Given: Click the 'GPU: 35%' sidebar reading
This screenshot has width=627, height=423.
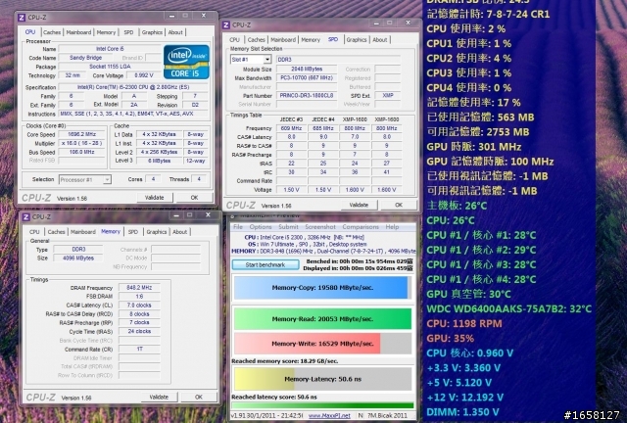Looking at the screenshot, I should pos(451,338).
